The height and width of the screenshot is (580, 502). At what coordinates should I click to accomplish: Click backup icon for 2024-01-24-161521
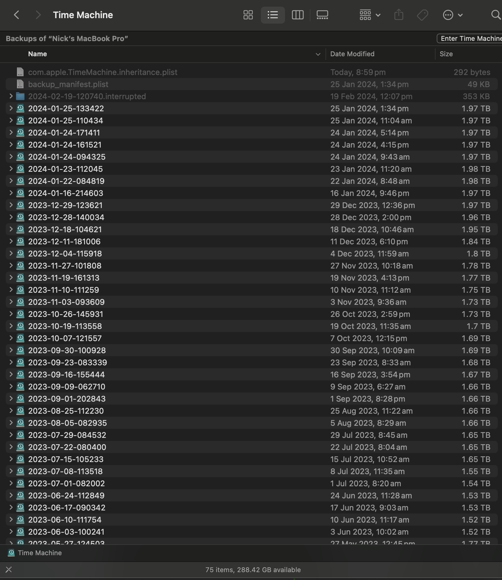click(x=20, y=145)
